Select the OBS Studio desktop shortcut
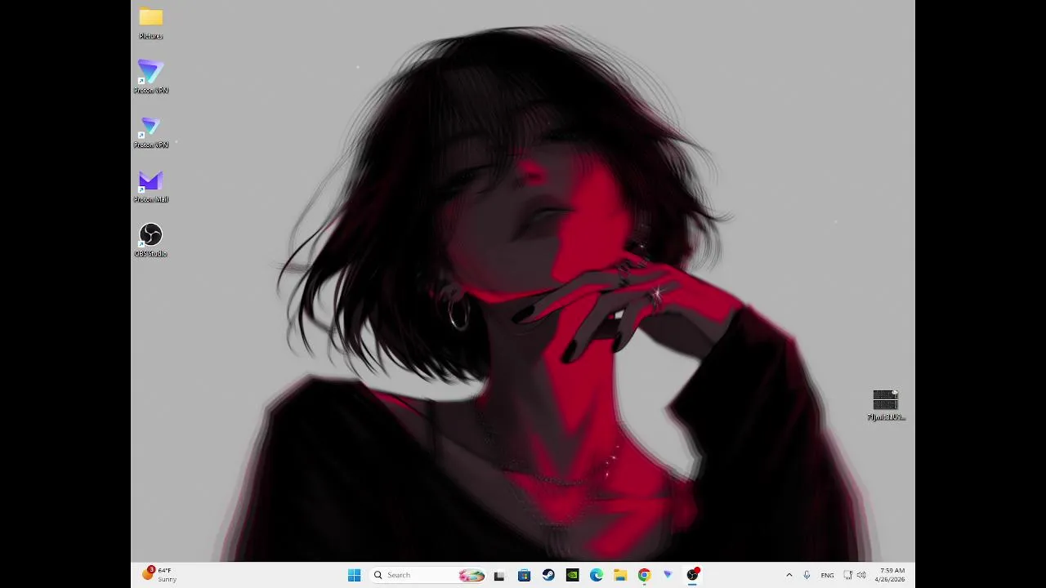This screenshot has height=588, width=1046. 151,241
